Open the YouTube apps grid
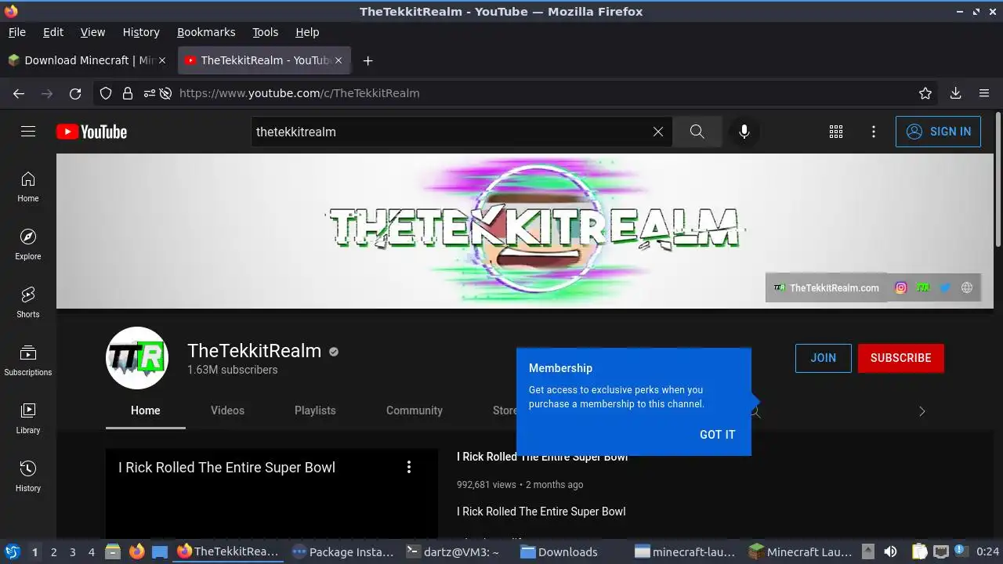This screenshot has width=1003, height=564. (x=836, y=132)
